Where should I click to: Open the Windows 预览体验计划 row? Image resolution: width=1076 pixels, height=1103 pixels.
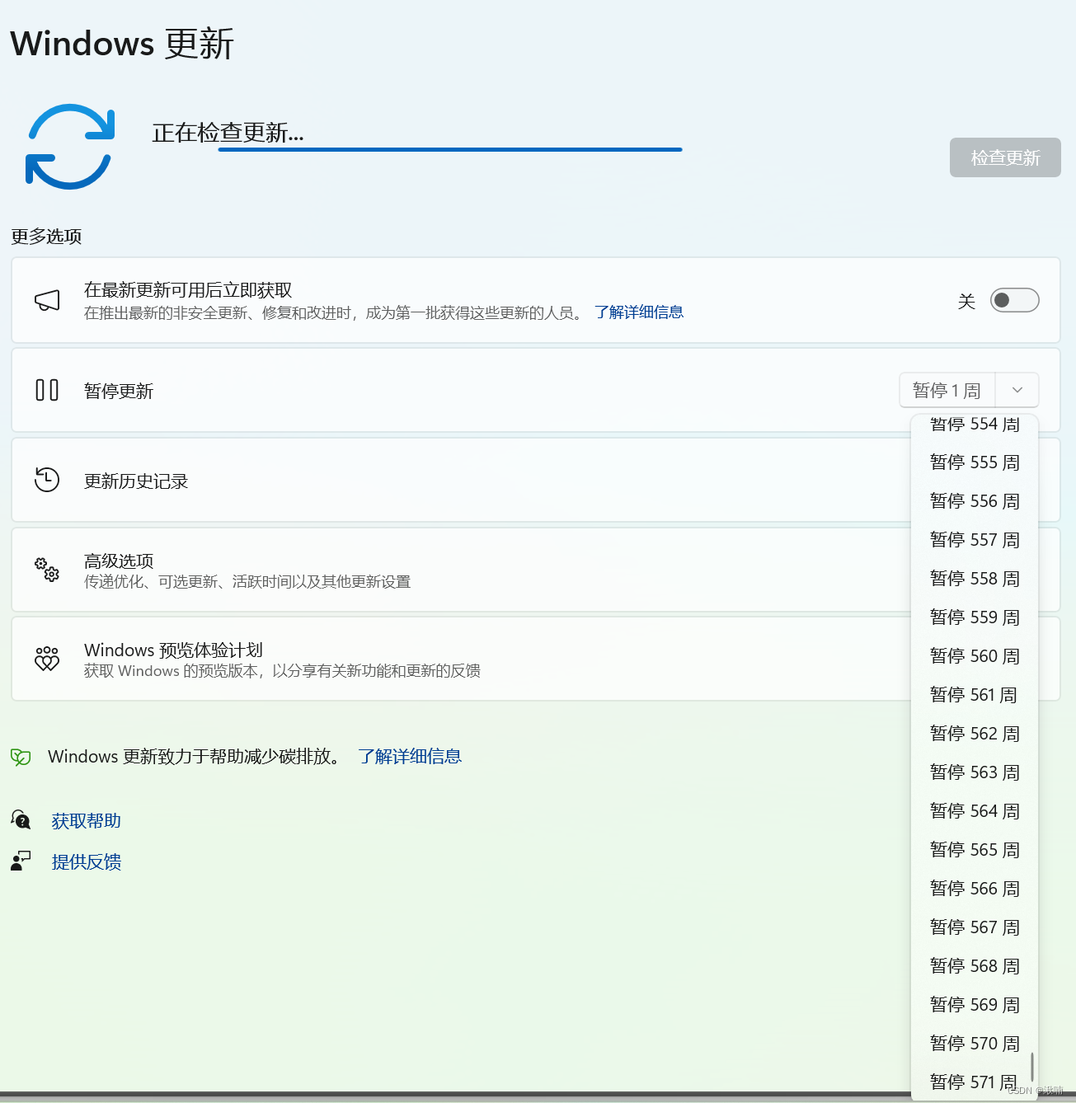[x=461, y=659]
